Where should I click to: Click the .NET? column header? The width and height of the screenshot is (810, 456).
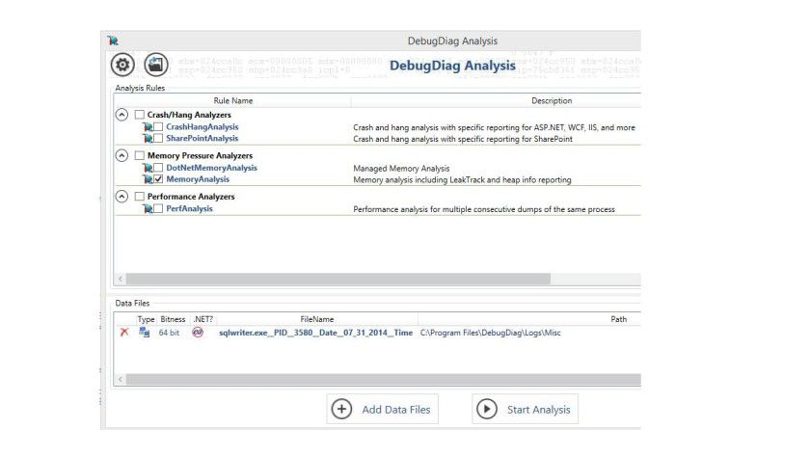pos(203,319)
